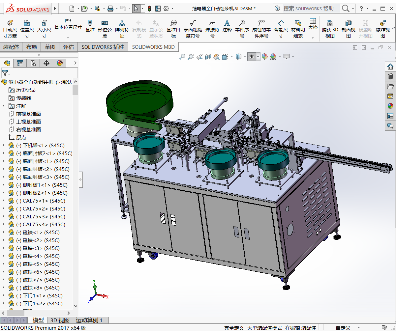Select the 阵列特征 pattern feature tool
This screenshot has height=331, width=396.
122,29
